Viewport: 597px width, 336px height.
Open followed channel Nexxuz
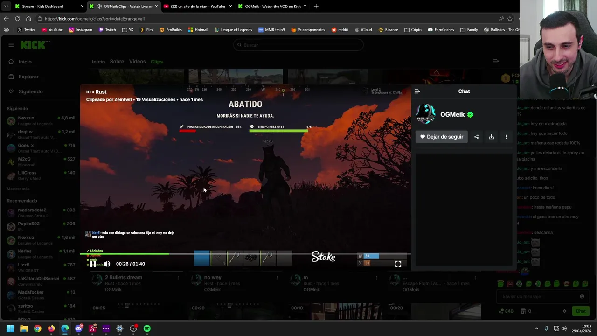pyautogui.click(x=41, y=120)
